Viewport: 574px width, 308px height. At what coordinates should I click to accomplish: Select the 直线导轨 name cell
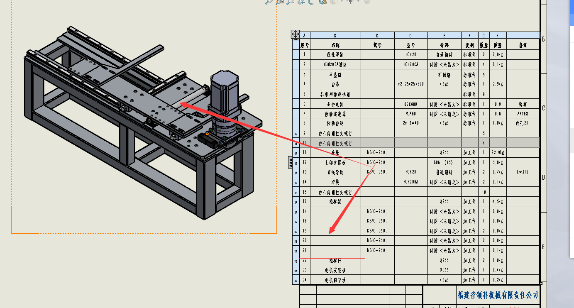click(x=335, y=172)
